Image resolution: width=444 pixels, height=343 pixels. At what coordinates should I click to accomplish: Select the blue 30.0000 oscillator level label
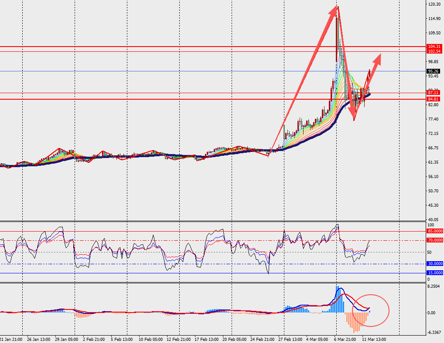[435, 264]
